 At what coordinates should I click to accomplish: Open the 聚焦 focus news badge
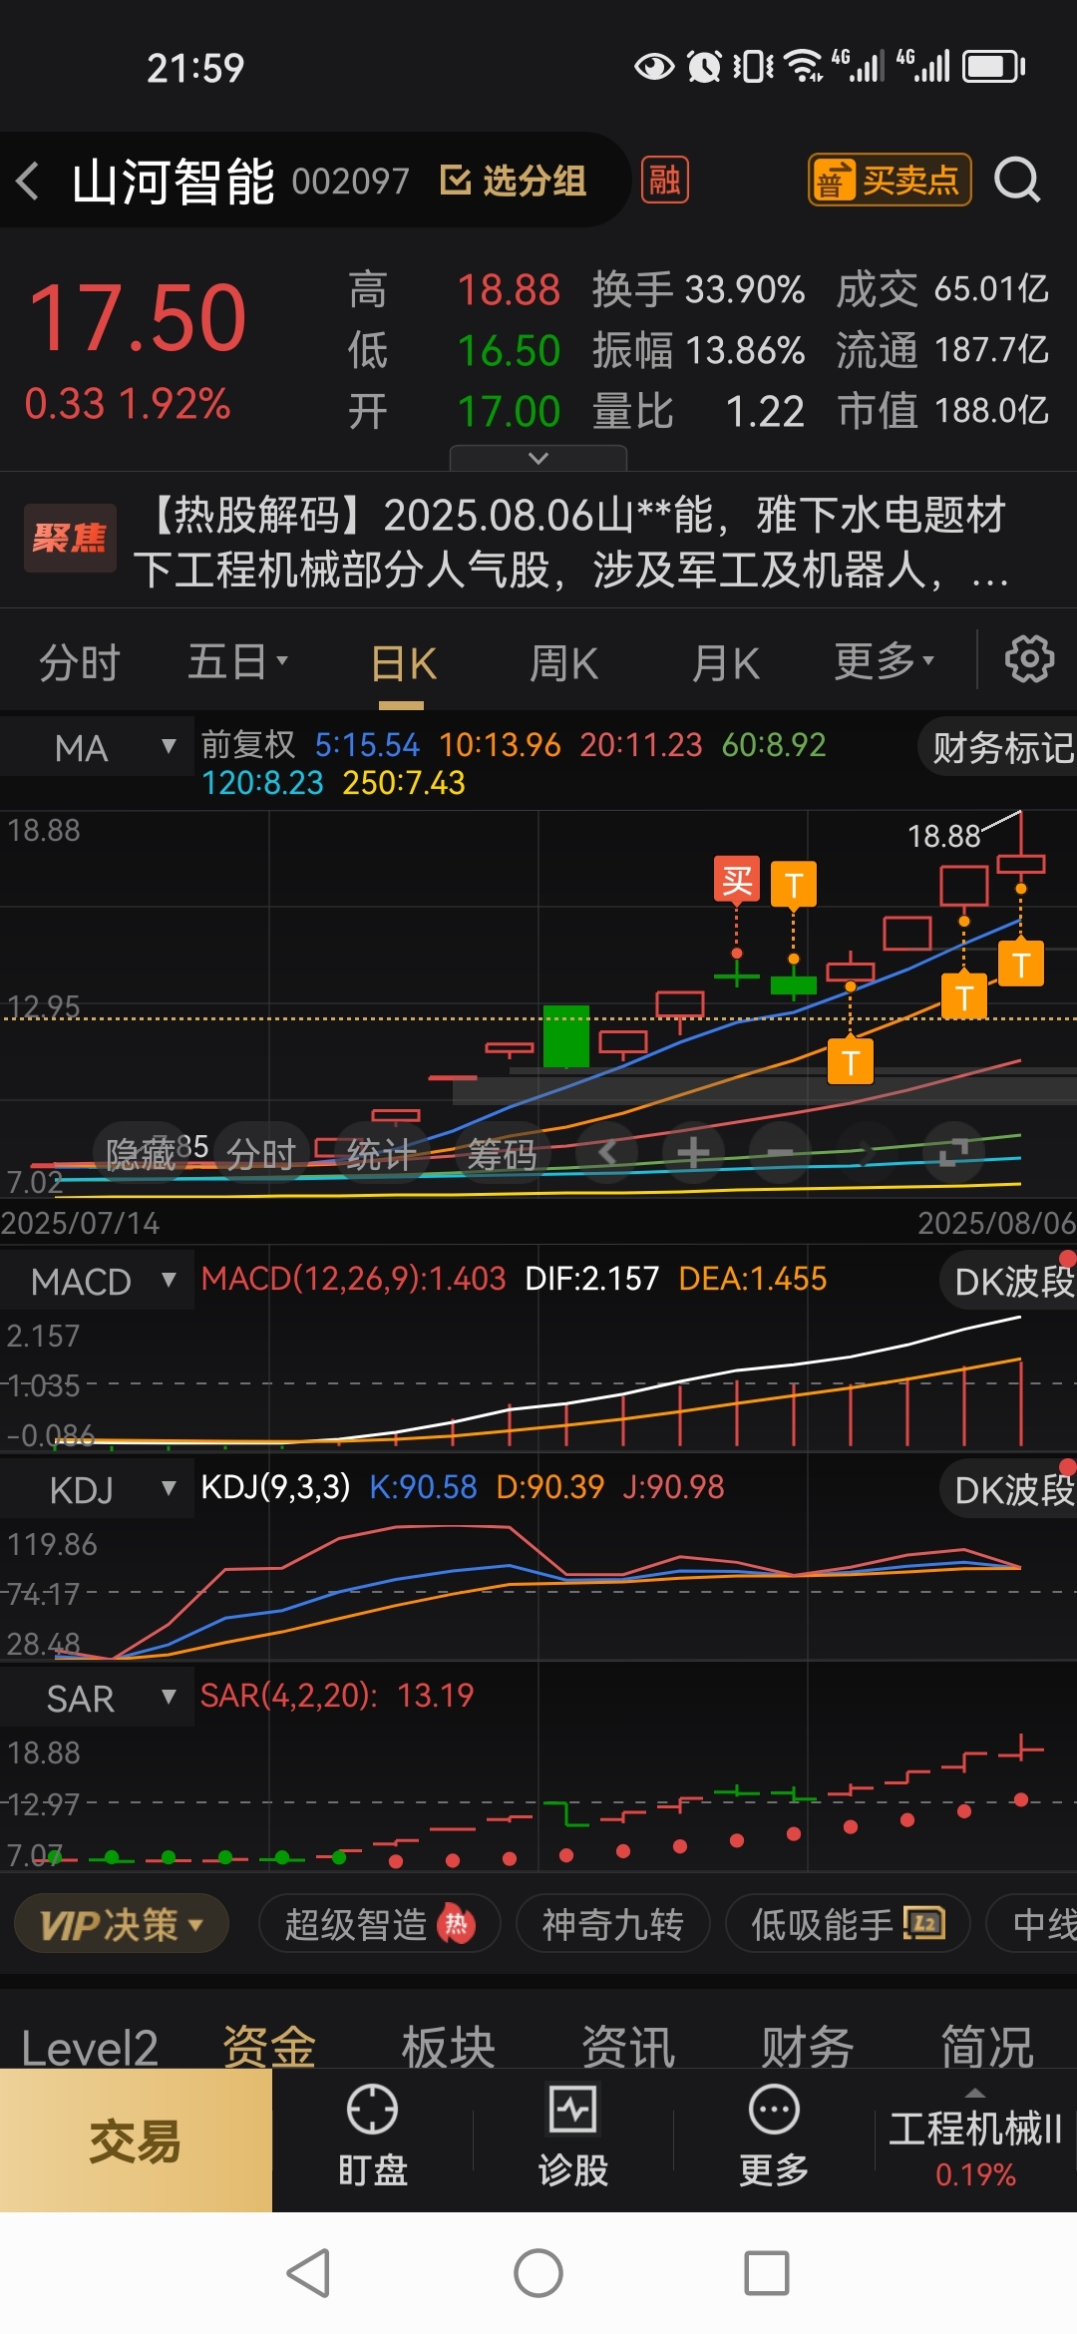click(70, 539)
